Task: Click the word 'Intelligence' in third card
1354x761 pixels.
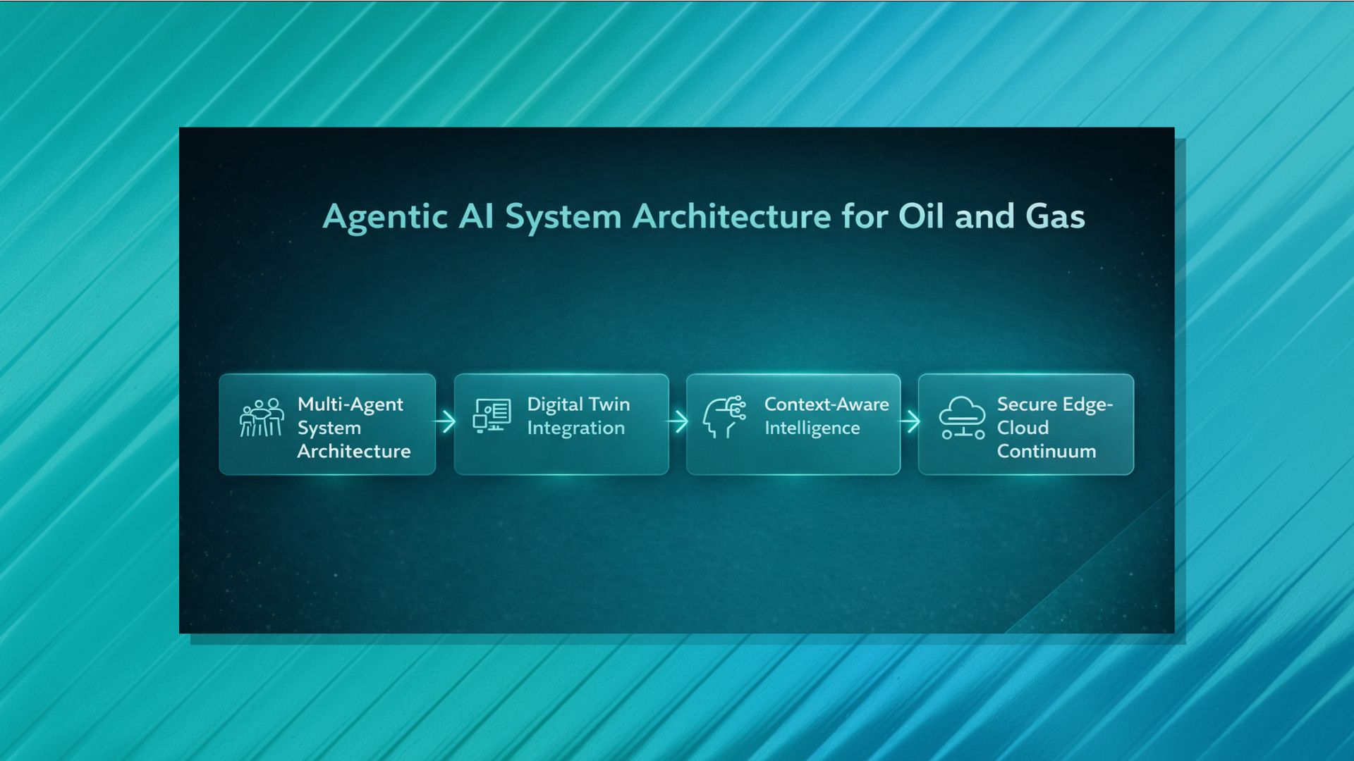Action: (x=812, y=428)
